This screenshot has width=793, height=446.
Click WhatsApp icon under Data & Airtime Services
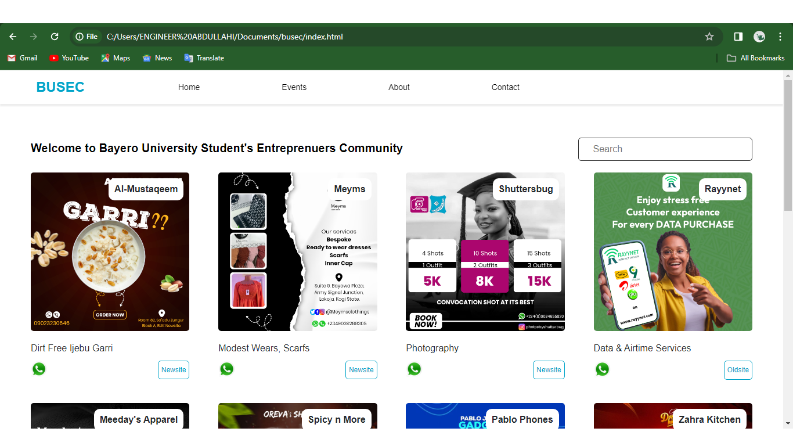pos(603,369)
